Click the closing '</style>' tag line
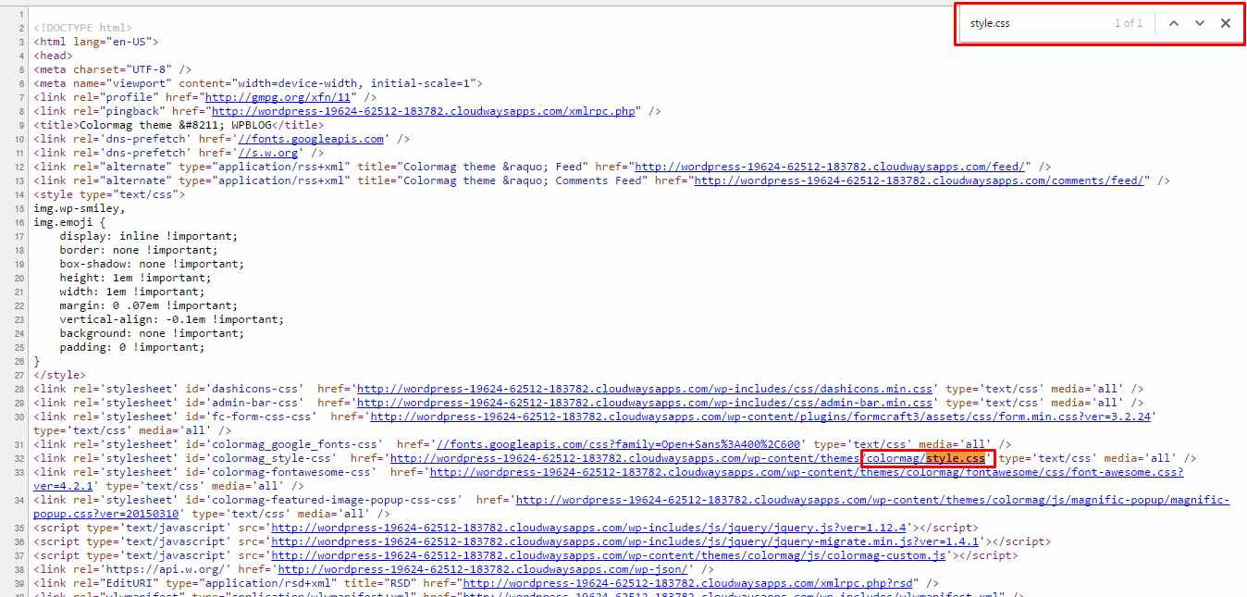This screenshot has height=597, width=1247. point(59,375)
